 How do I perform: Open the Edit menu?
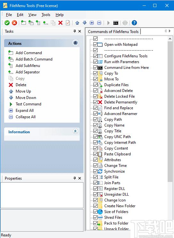pos(20,15)
